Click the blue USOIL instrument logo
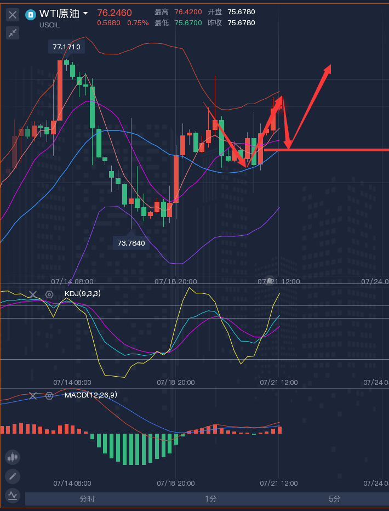 tap(31, 14)
